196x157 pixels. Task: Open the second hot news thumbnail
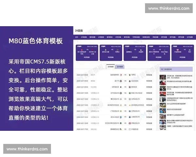pyautogui.click(x=163, y=83)
